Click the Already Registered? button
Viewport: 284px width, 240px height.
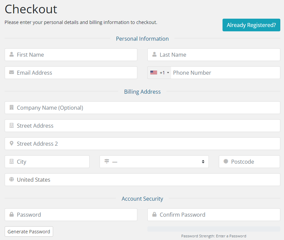(251, 25)
